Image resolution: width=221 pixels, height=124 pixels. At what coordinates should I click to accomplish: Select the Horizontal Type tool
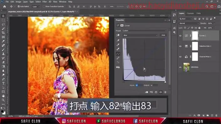[3, 83]
